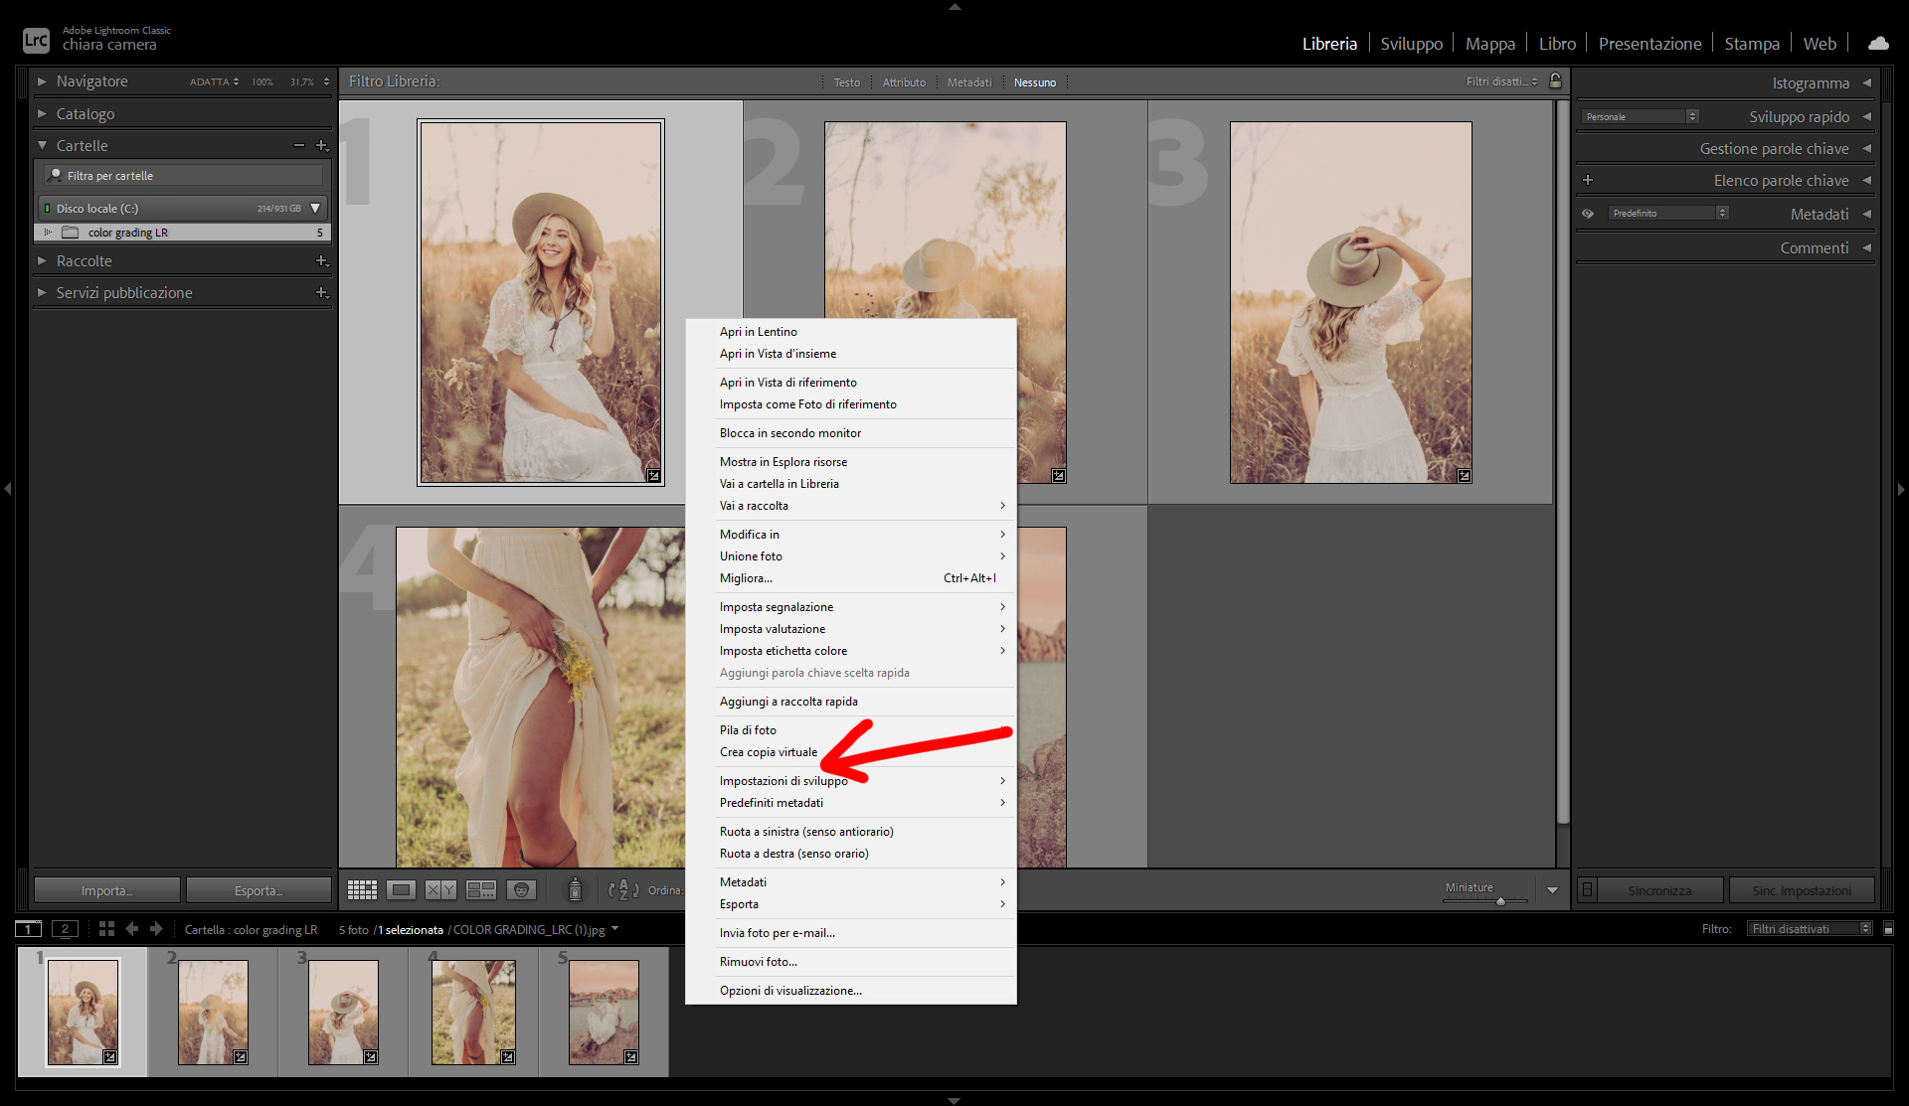Image resolution: width=1909 pixels, height=1106 pixels.
Task: Choose Crea copia virtuale from context menu
Action: click(x=769, y=752)
